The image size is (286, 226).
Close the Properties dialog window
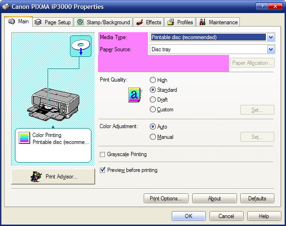[275, 7]
